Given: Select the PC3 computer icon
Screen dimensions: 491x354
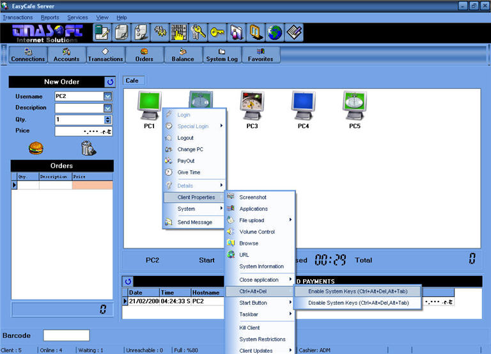Looking at the screenshot, I should pos(252,106).
